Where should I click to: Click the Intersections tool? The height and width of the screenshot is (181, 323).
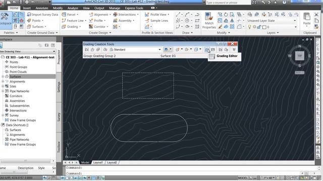pyautogui.click(x=126, y=15)
